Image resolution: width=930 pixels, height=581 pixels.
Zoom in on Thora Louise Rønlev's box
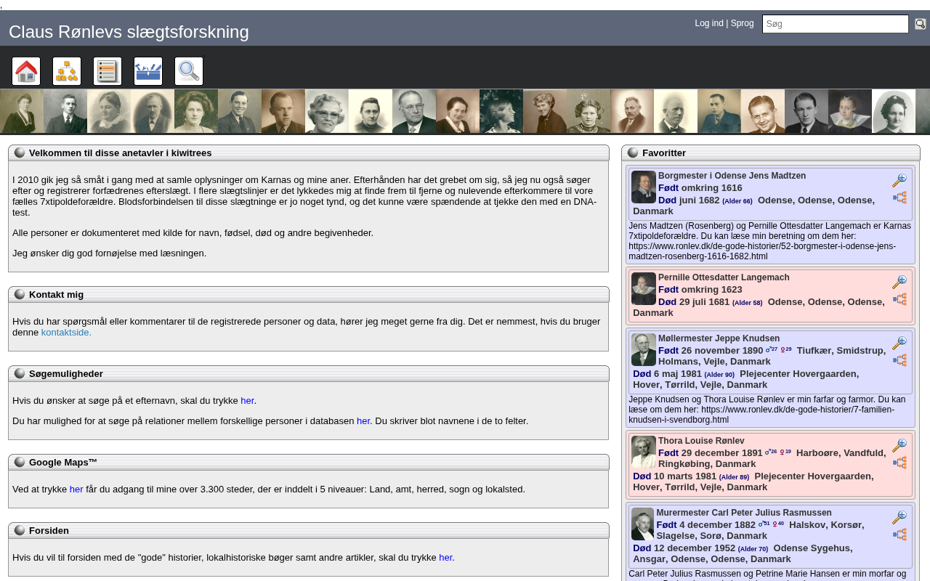(899, 446)
